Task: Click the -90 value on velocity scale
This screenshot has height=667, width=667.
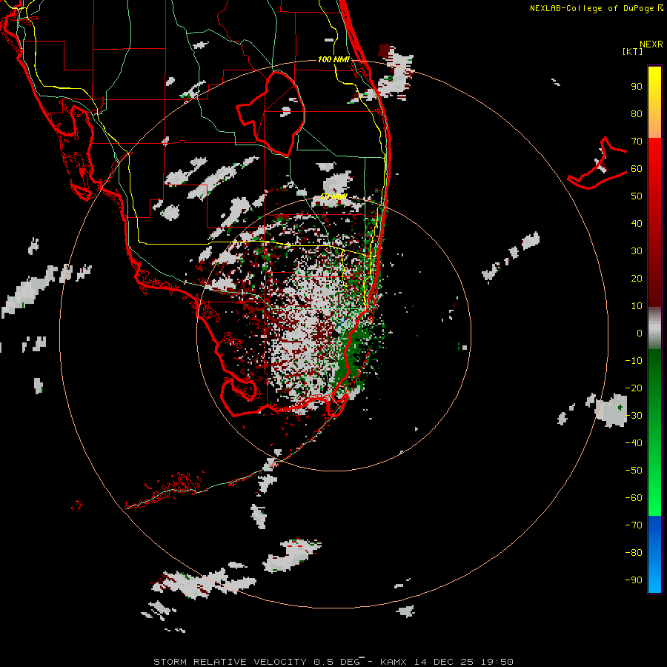Action: click(634, 580)
